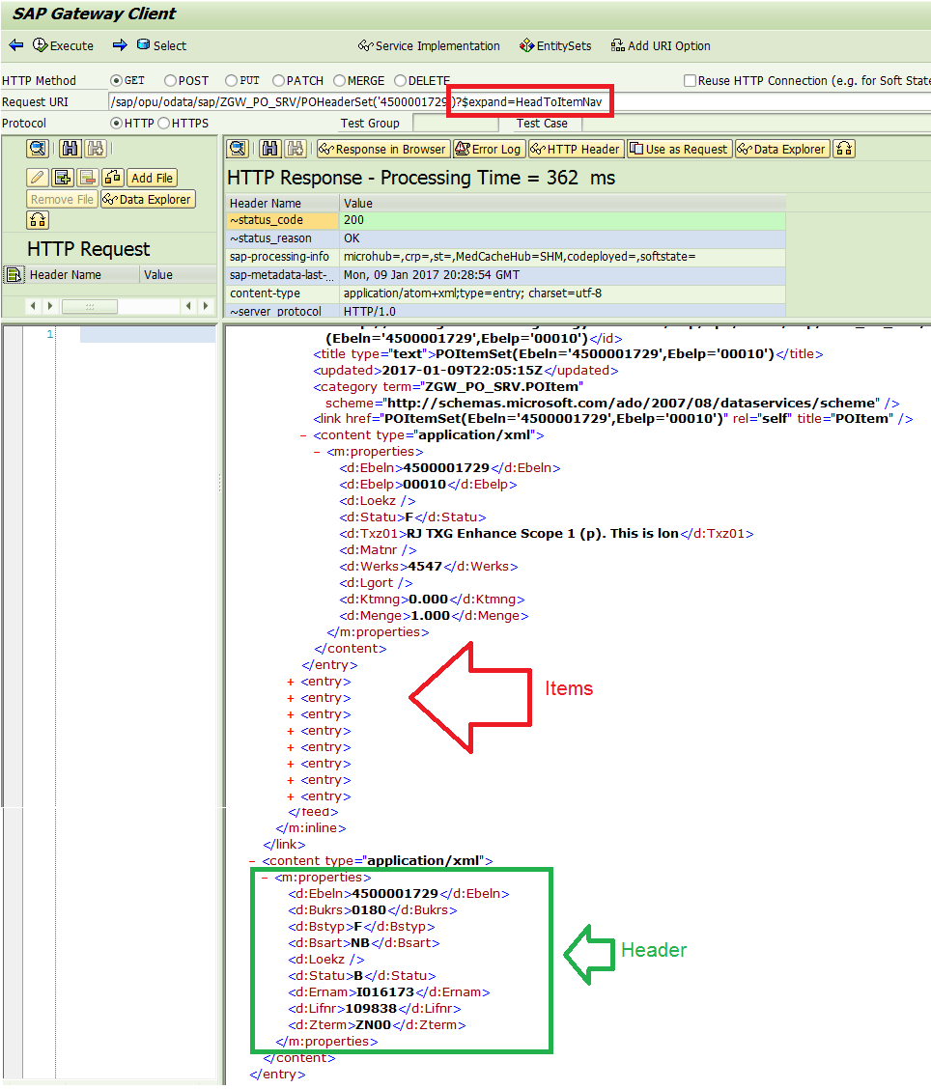
Task: Expand the first collapsed entry node
Action: tap(291, 682)
